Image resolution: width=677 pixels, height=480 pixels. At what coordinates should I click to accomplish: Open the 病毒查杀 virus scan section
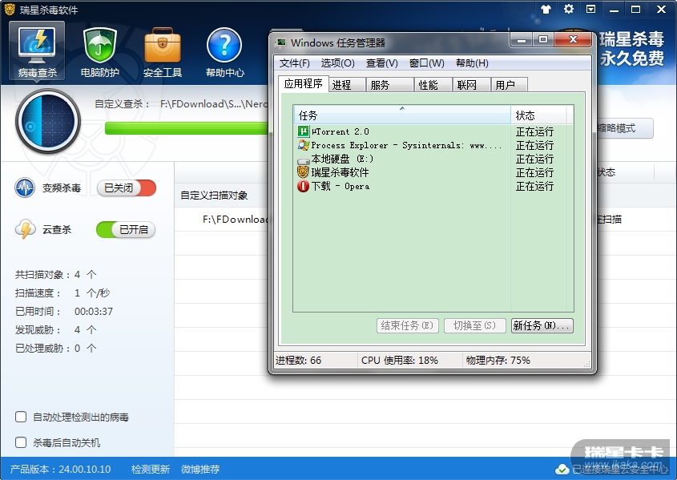[x=37, y=51]
